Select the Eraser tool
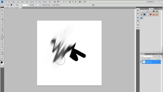This screenshot has height=92, width=163. [x=2, y=33]
